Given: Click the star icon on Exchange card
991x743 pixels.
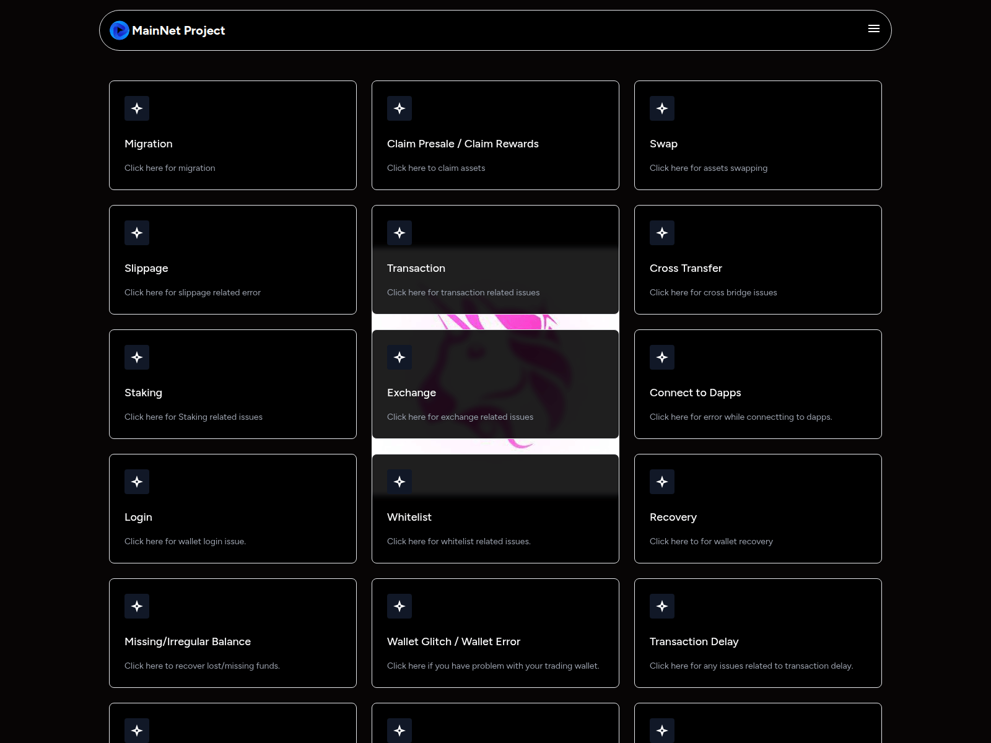Looking at the screenshot, I should [399, 357].
